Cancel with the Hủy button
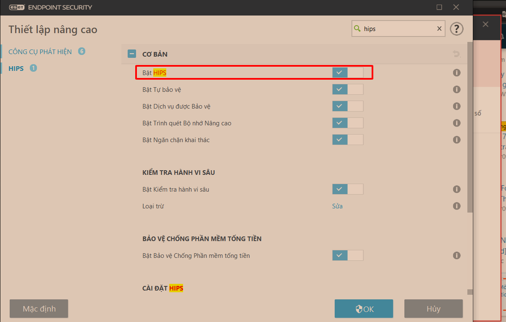The height and width of the screenshot is (322, 506). click(433, 309)
